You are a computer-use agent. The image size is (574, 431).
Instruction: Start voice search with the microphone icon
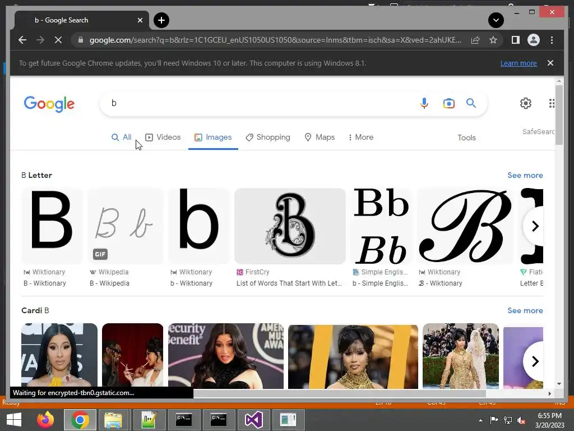point(424,103)
